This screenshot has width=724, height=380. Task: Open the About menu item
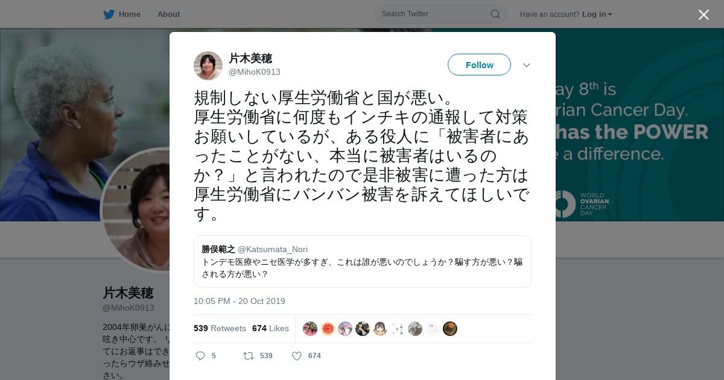coord(168,14)
